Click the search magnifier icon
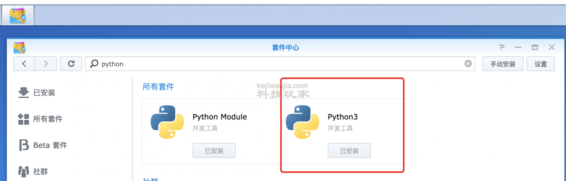566x181 pixels. pyautogui.click(x=94, y=64)
